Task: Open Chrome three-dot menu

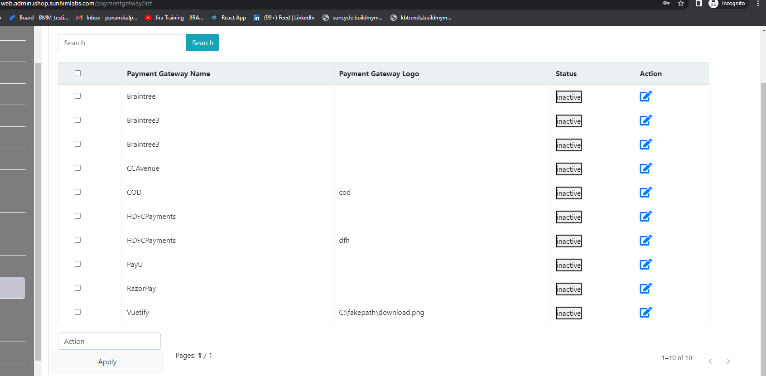Action: click(758, 3)
